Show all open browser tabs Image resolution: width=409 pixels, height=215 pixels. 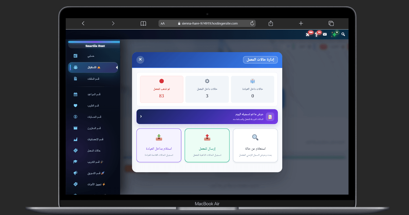click(331, 23)
